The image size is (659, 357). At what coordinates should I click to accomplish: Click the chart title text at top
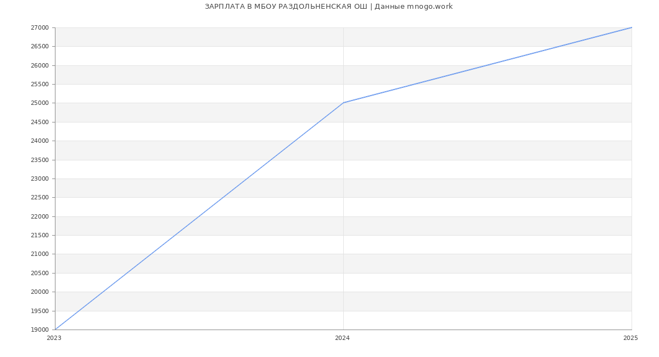(x=328, y=7)
